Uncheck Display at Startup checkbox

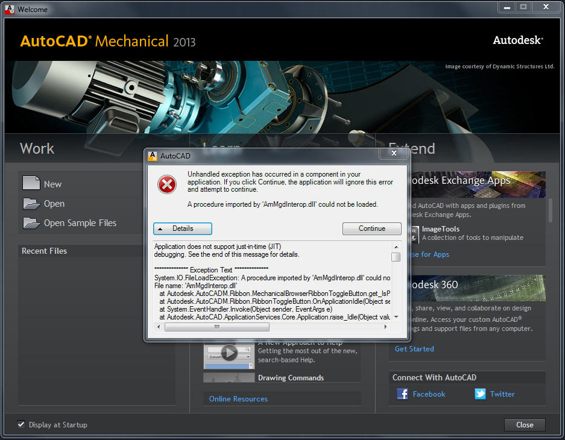tap(21, 424)
